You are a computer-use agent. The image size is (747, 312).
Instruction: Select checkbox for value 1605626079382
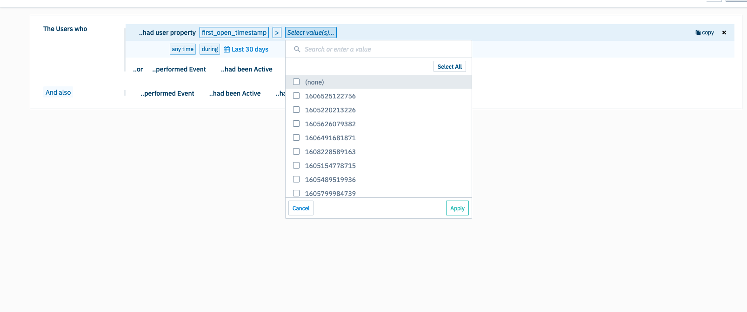point(296,123)
